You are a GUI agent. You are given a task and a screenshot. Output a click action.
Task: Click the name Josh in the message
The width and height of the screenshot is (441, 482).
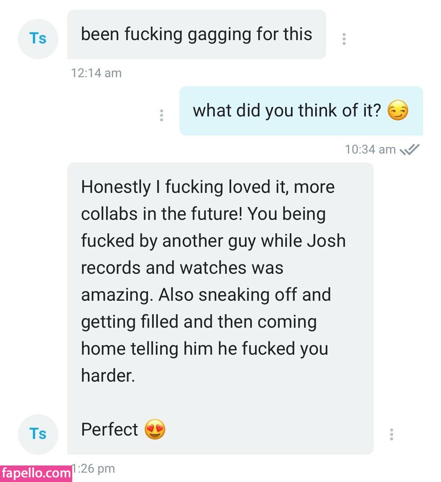coord(326,241)
